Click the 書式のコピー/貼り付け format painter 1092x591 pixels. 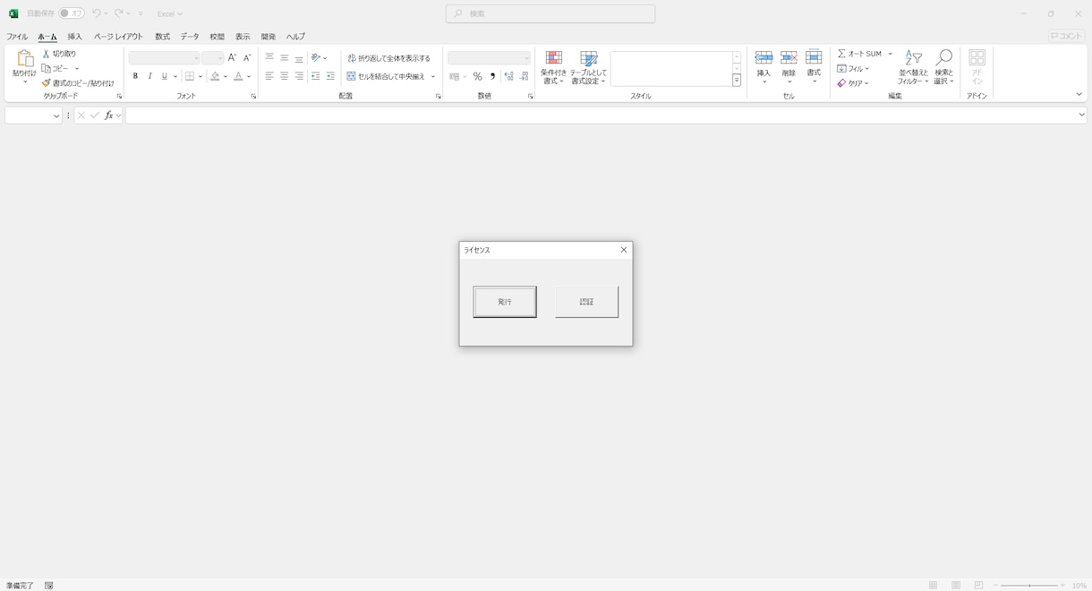point(78,83)
